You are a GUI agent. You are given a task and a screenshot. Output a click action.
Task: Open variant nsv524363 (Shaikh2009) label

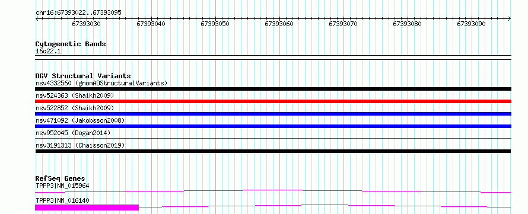75,95
